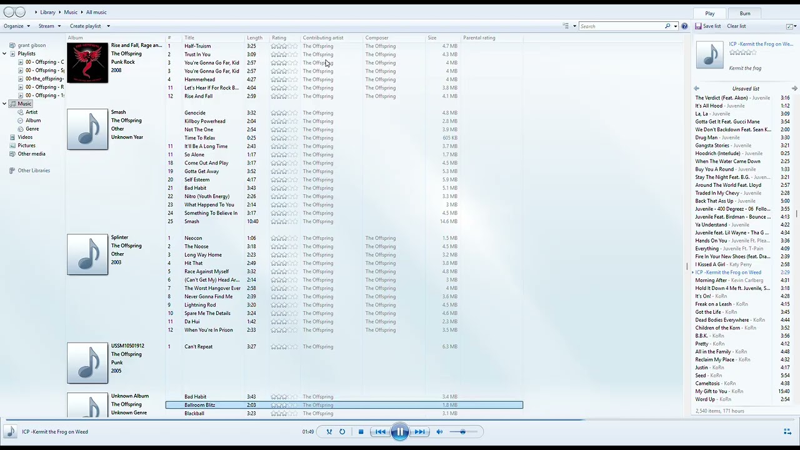
Task: Click the Smash album placeholder art
Action: [87, 129]
